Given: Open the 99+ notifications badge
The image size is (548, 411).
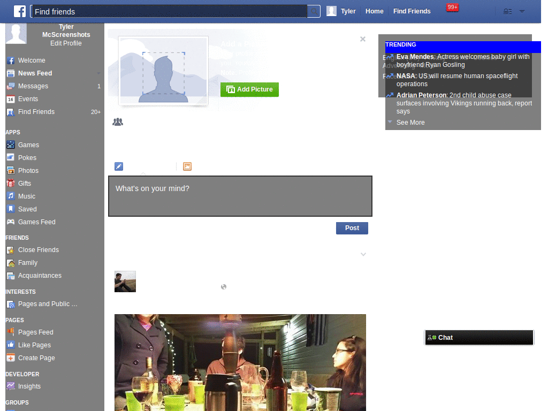Looking at the screenshot, I should (452, 7).
